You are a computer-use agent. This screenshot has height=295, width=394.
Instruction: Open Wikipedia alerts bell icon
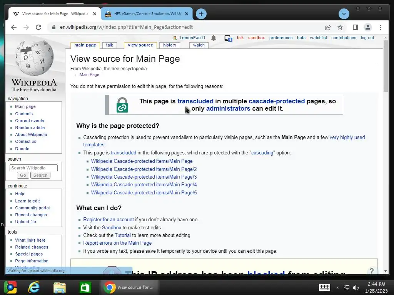click(x=213, y=38)
